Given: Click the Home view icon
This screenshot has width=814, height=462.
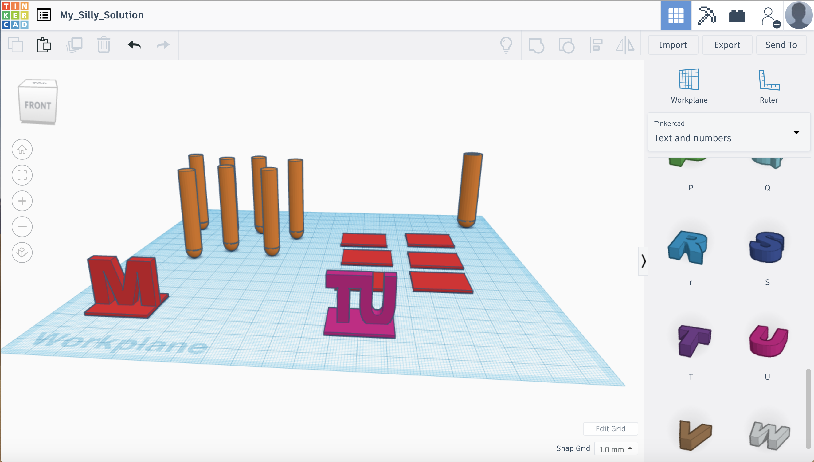Looking at the screenshot, I should tap(22, 149).
